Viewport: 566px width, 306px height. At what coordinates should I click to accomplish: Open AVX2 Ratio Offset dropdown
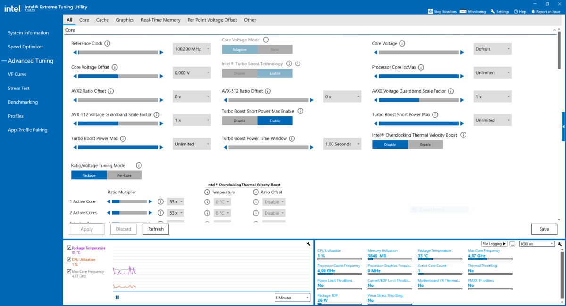(191, 97)
